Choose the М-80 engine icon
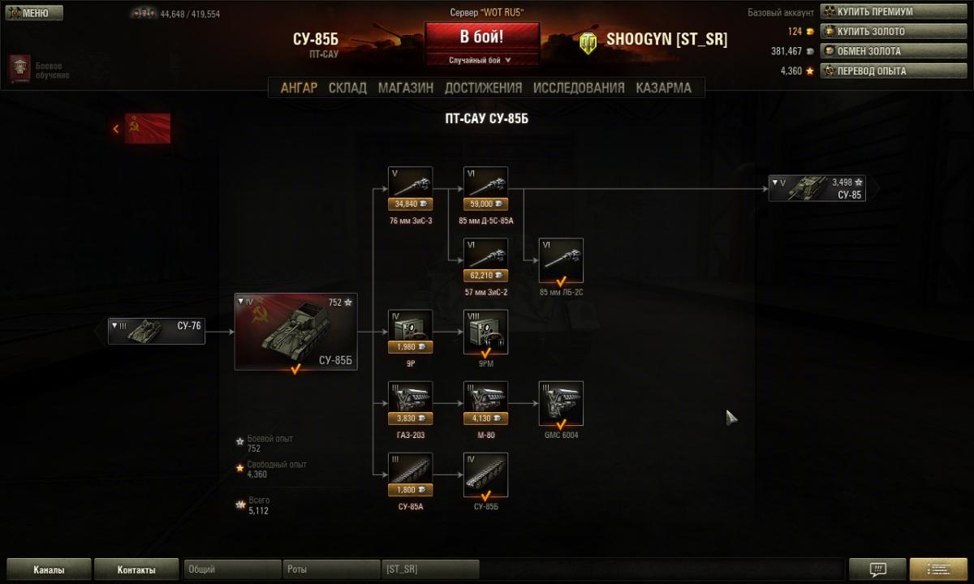 (485, 403)
